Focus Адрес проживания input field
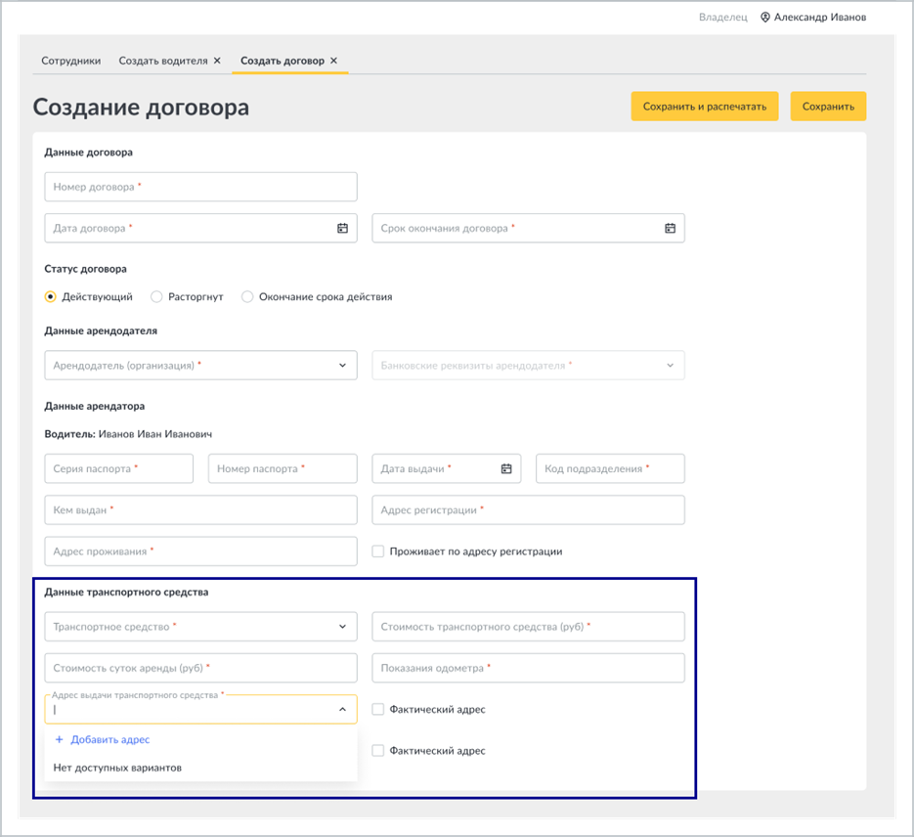 (201, 551)
